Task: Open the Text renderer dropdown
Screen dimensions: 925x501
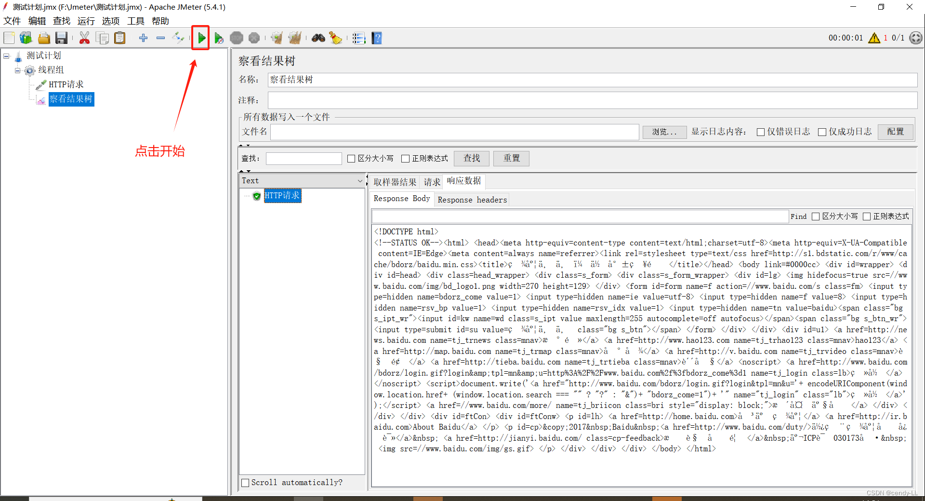Action: pyautogui.click(x=302, y=181)
